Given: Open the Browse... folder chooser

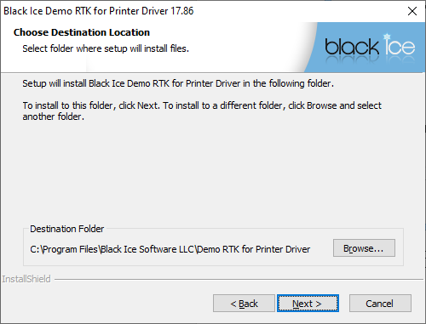Looking at the screenshot, I should [364, 248].
